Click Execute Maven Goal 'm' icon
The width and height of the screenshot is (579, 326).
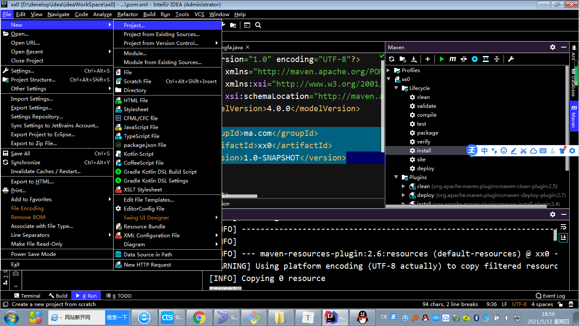tap(453, 59)
